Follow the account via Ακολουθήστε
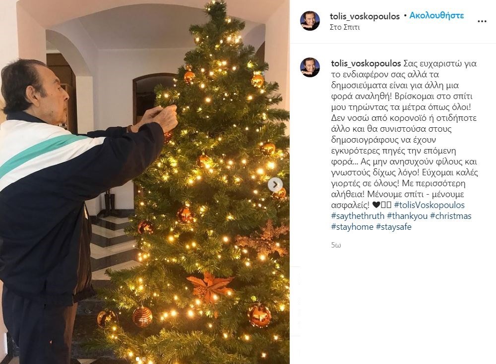Image resolution: width=496 pixels, height=364 pixels. [436, 15]
